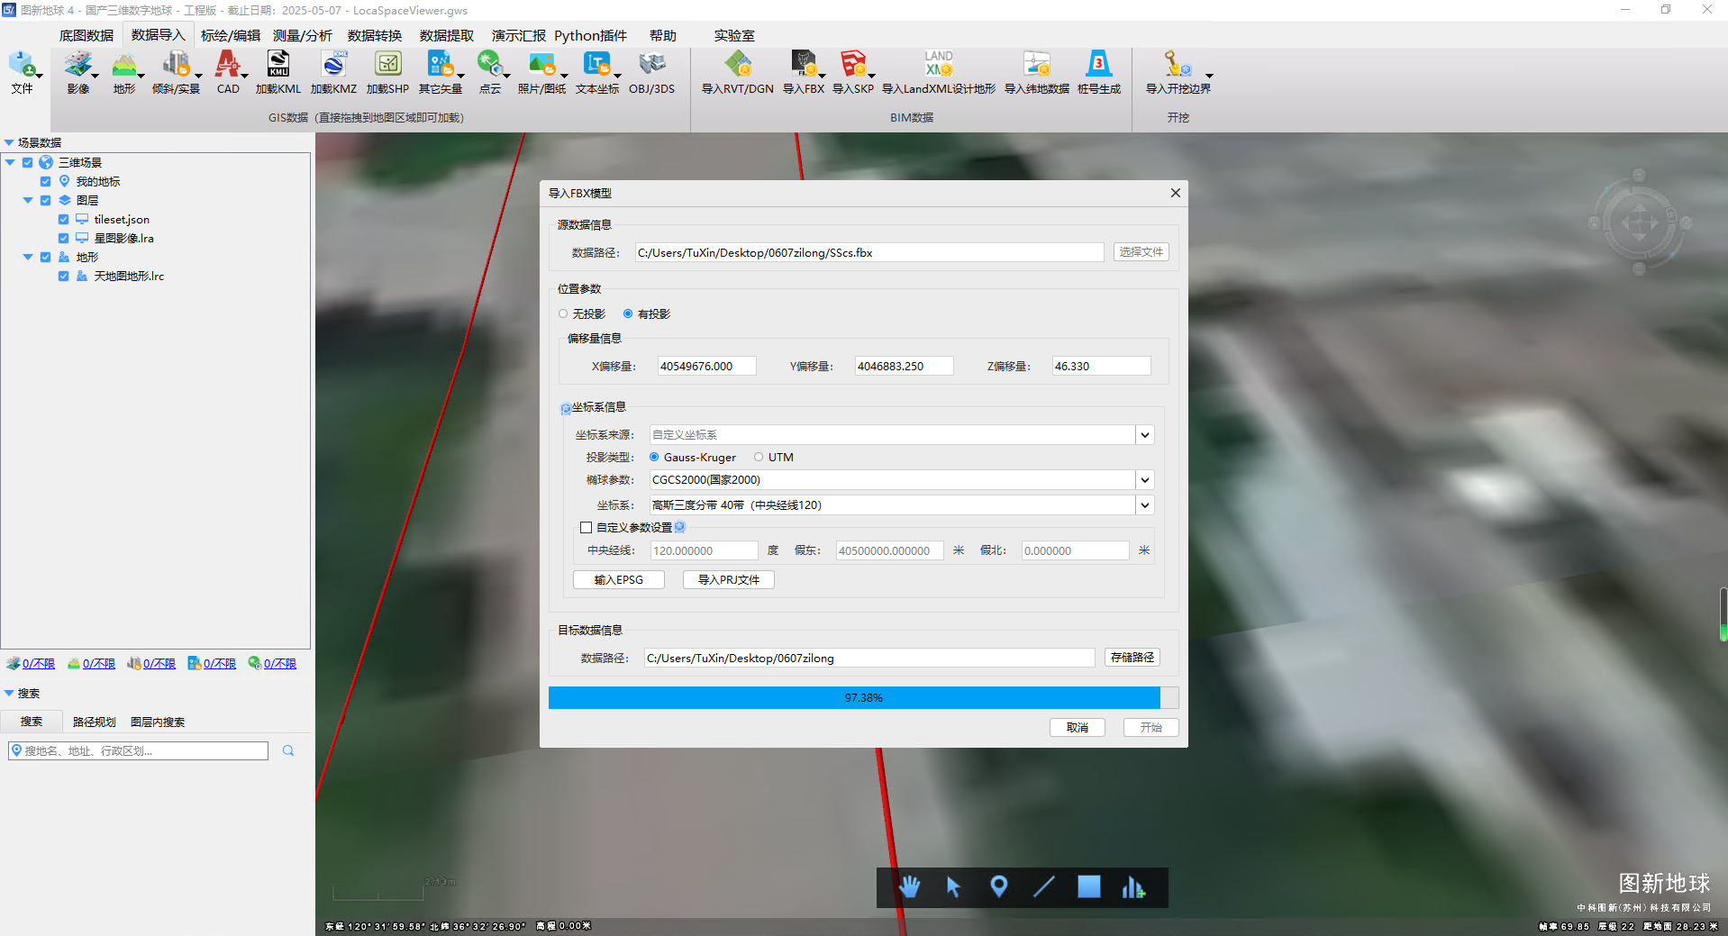The image size is (1728, 936).
Task: Activate the line drawing tool
Action: [x=1043, y=887]
